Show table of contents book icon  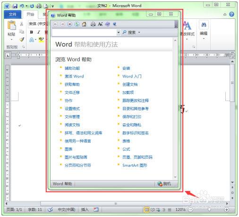pyautogui.click(x=108, y=24)
